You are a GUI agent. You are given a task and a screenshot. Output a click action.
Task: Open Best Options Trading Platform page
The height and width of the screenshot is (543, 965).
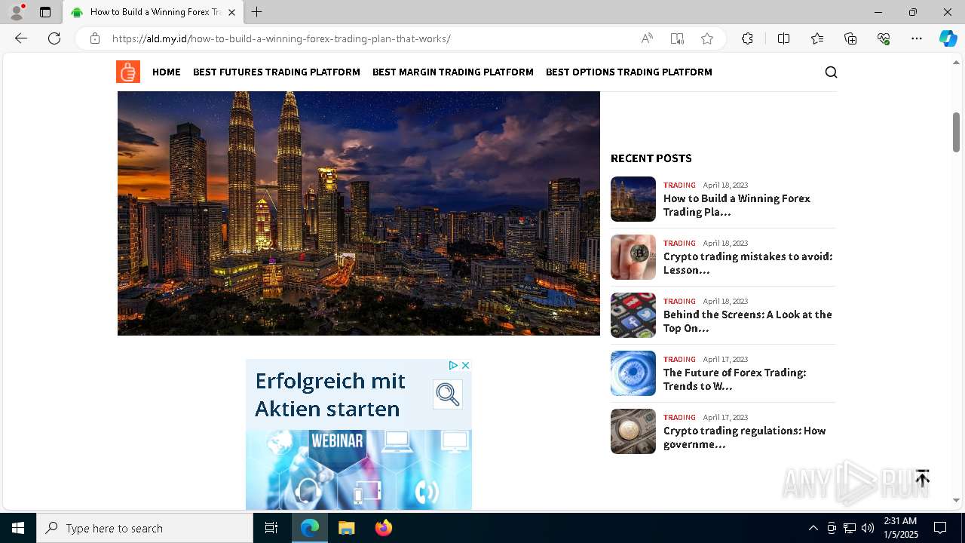(629, 72)
